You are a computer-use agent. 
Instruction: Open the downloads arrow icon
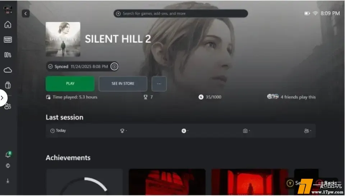(x=8, y=181)
